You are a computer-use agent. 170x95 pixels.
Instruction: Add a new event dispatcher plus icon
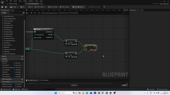click(22, 79)
